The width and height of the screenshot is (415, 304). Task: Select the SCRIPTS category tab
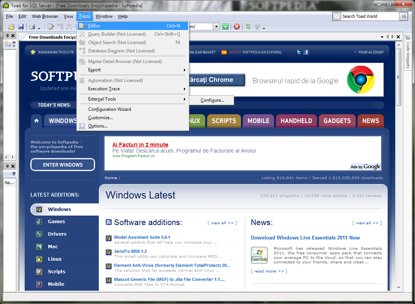(224, 121)
